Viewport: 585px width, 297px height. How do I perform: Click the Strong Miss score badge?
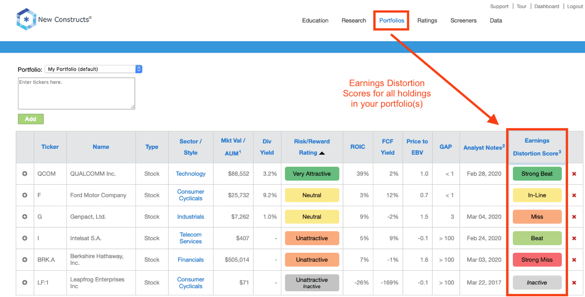(x=537, y=260)
